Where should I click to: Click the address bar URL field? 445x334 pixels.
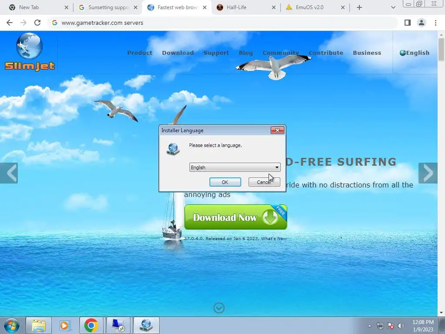(x=223, y=23)
